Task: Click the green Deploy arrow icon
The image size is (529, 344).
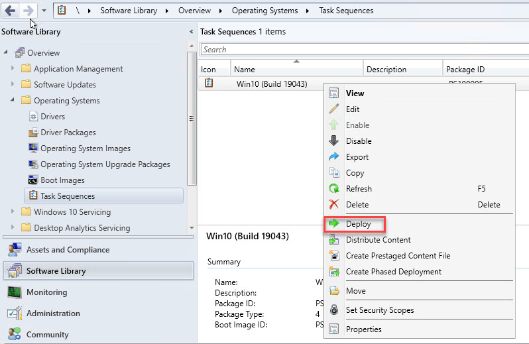Action: click(x=334, y=224)
